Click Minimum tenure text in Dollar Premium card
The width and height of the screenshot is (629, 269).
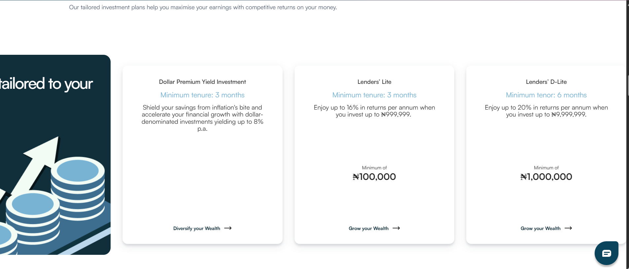coord(202,95)
